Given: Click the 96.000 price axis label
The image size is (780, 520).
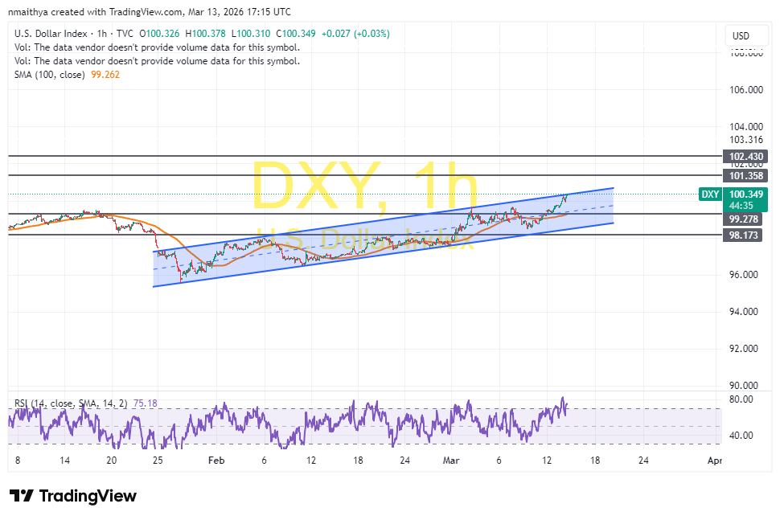Looking at the screenshot, I should point(743,275).
